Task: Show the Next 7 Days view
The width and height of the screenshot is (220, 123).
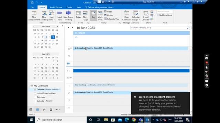Action: [x=85, y=16]
